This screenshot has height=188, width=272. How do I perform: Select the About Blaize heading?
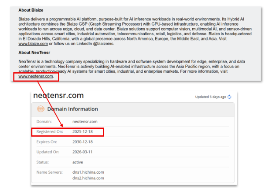click(31, 10)
